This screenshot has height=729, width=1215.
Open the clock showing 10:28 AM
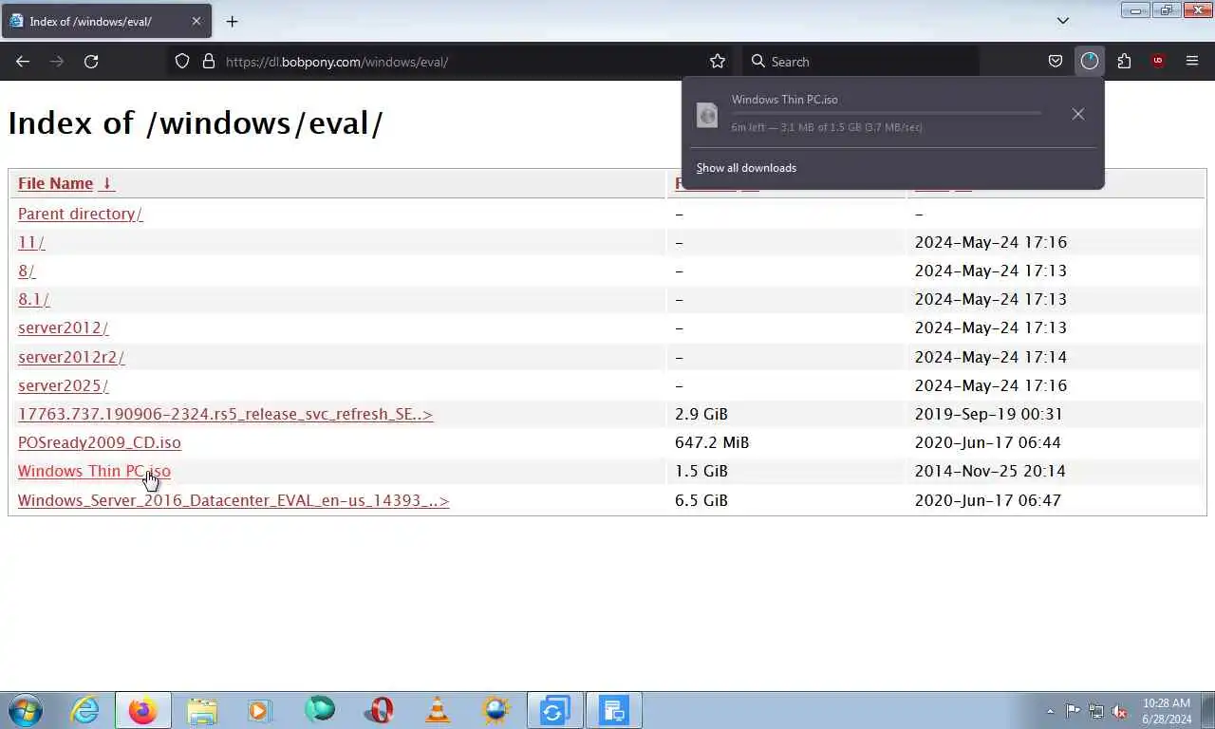click(1167, 711)
